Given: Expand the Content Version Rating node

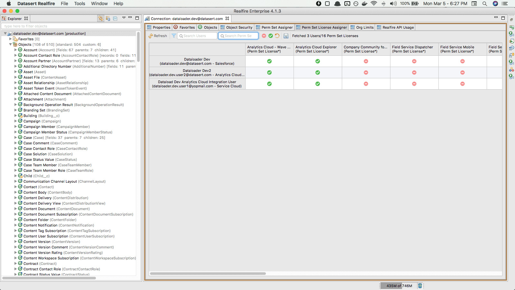Looking at the screenshot, I should tap(15, 253).
